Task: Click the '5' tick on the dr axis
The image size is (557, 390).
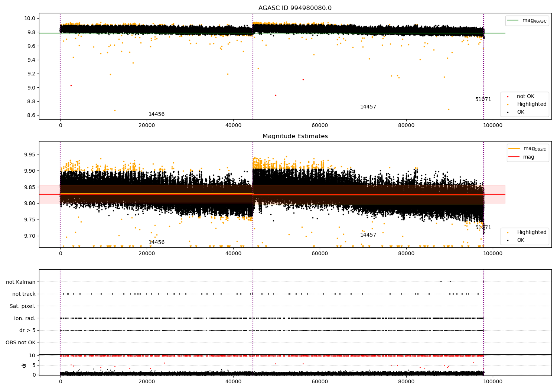Action: coord(34,365)
